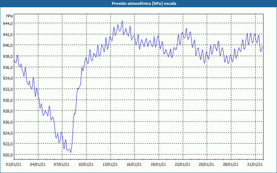Click the 'hPa' unit label
The image size is (277, 173).
pyautogui.click(x=9, y=16)
